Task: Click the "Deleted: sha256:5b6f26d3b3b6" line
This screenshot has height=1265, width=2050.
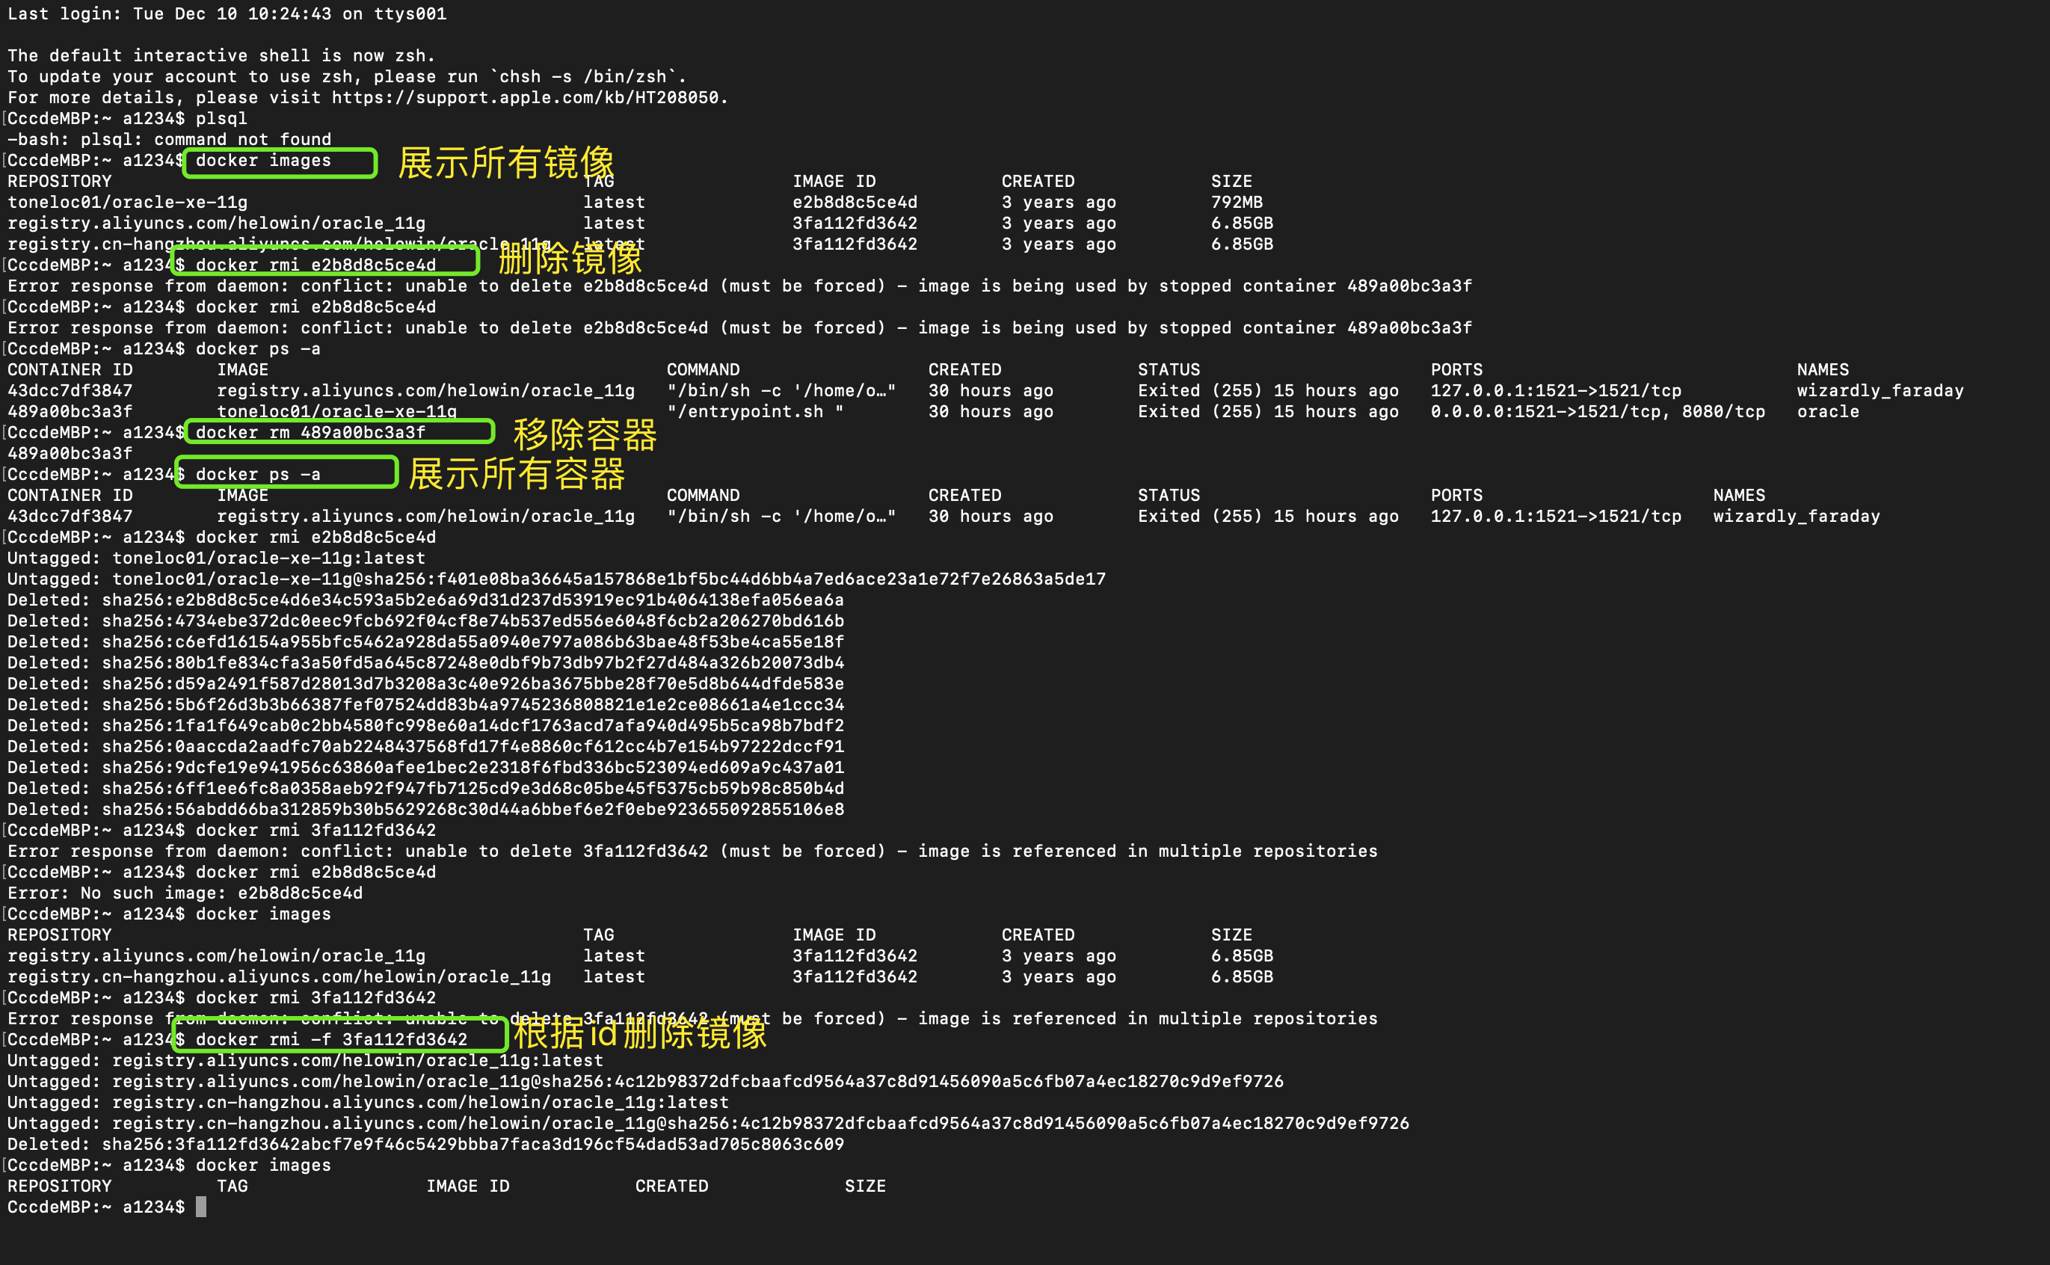Action: [x=425, y=704]
